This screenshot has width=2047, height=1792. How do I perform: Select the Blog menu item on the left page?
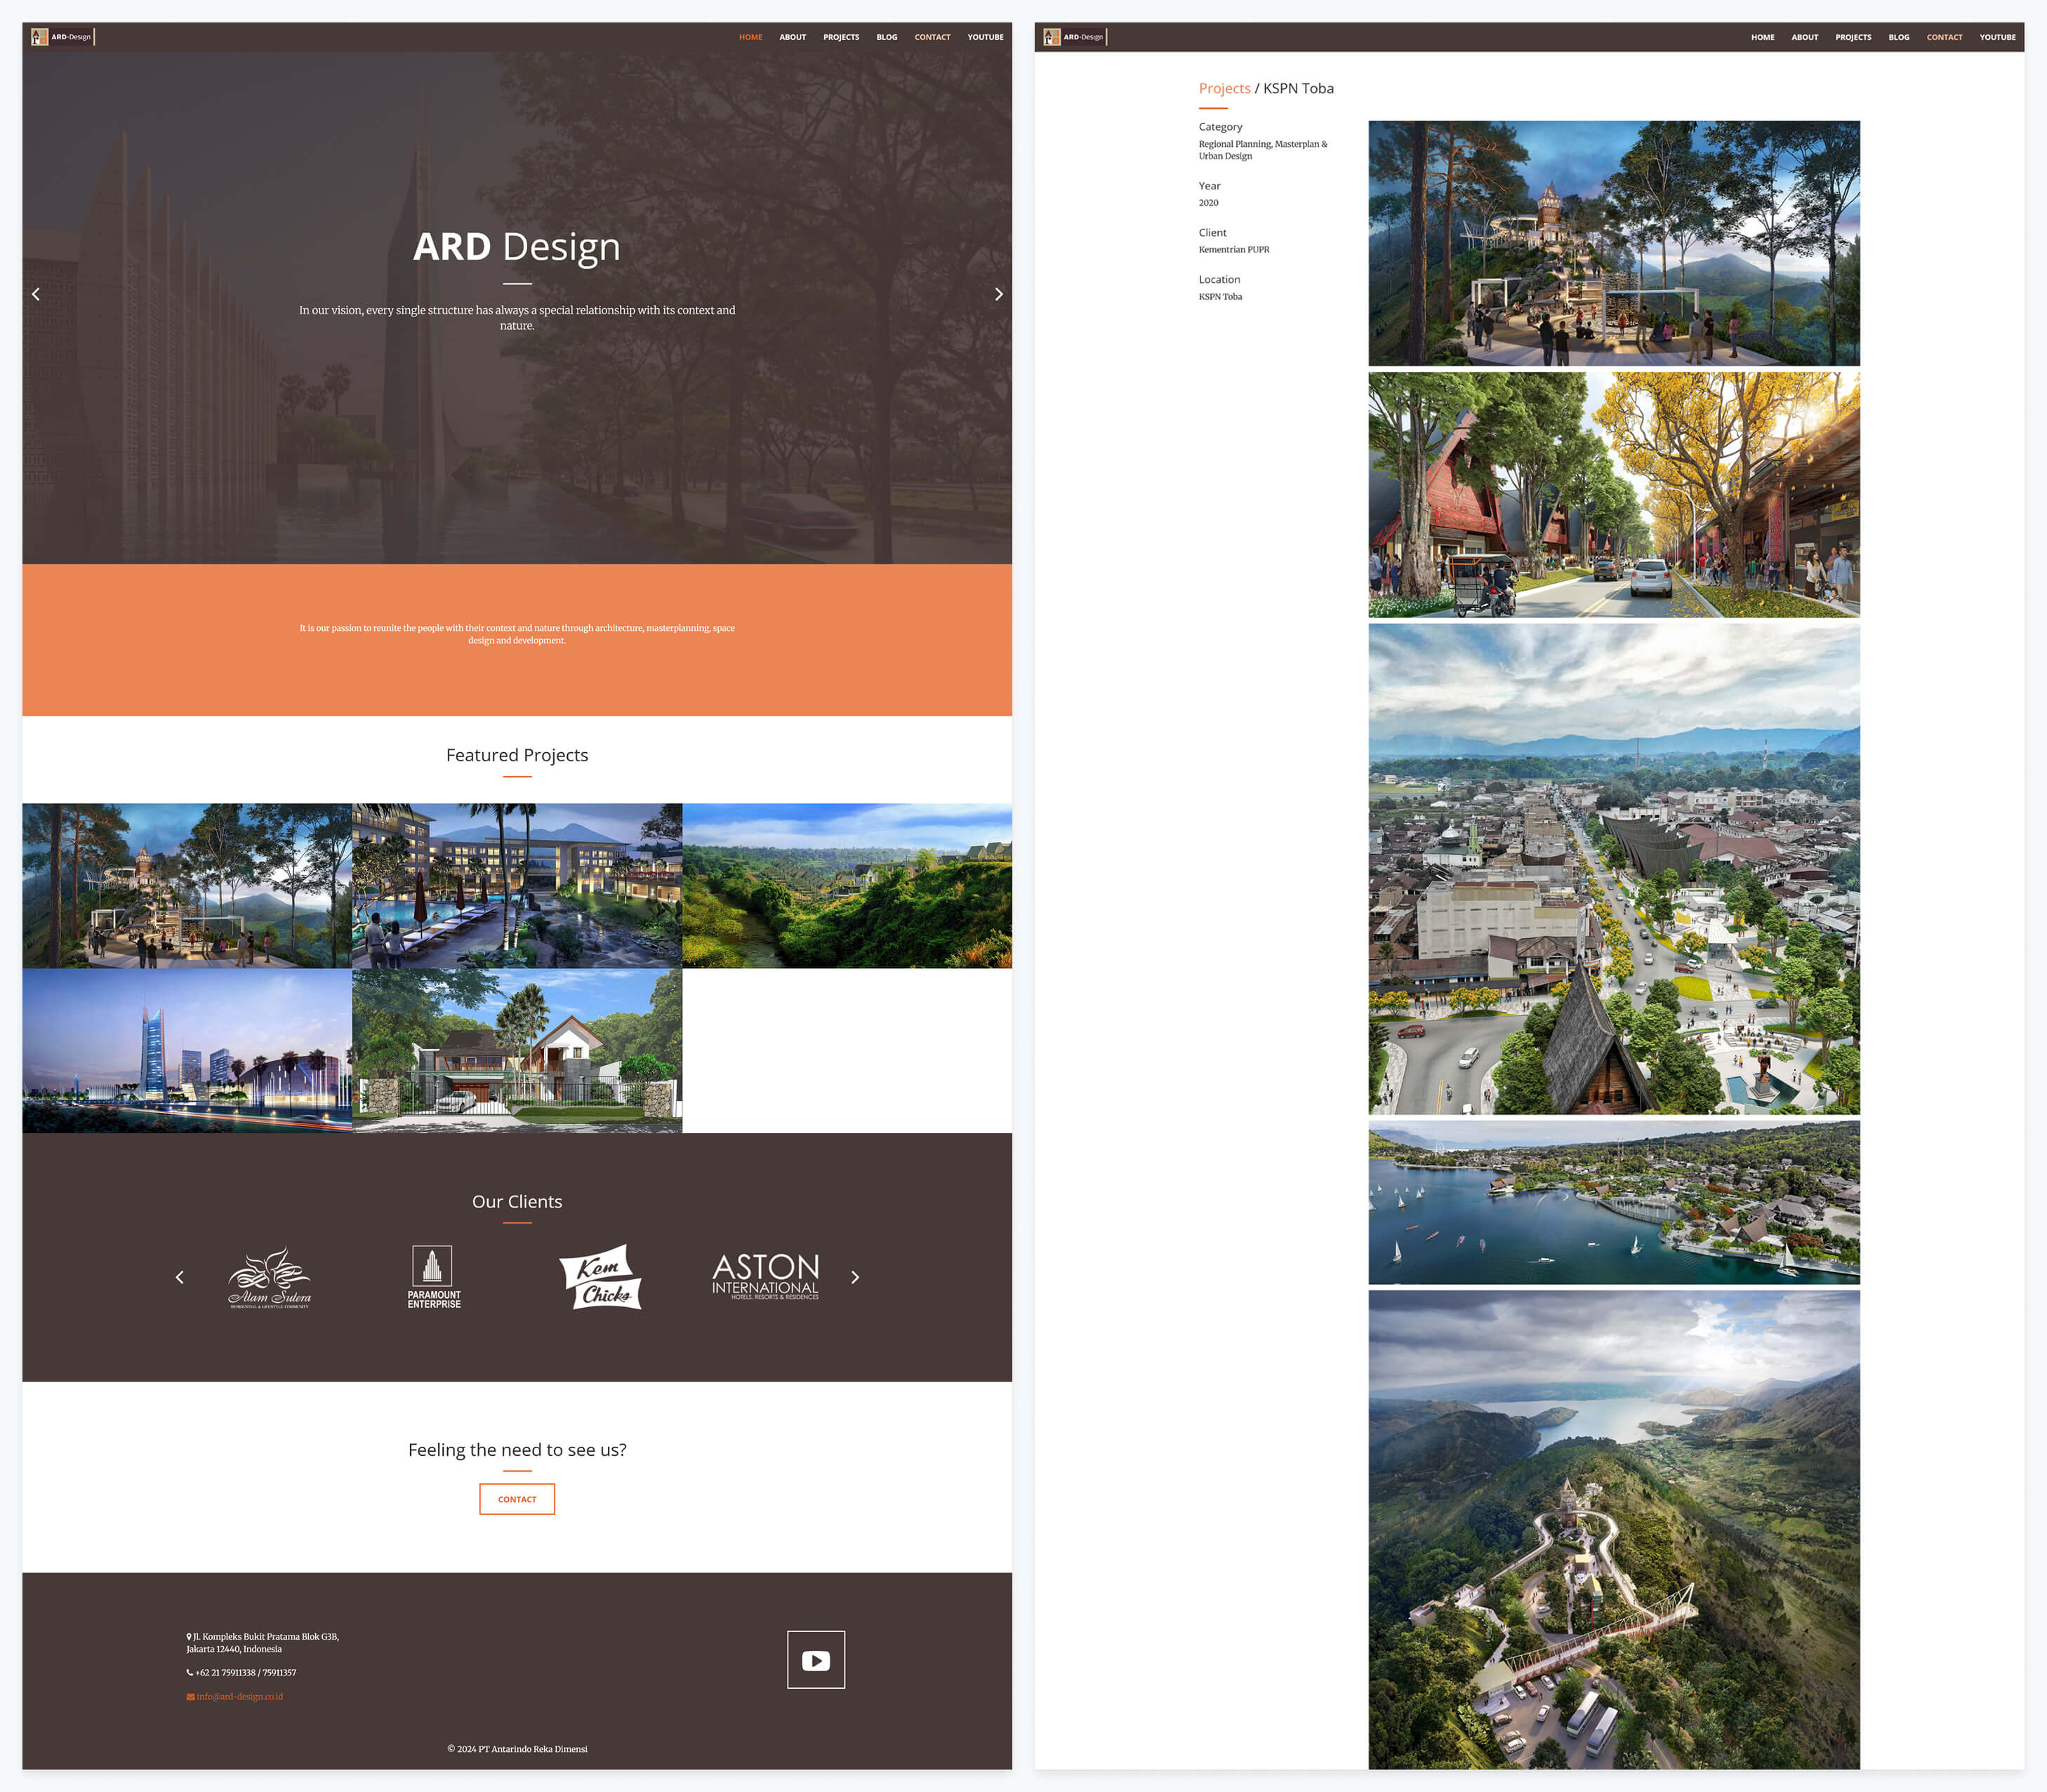point(887,37)
